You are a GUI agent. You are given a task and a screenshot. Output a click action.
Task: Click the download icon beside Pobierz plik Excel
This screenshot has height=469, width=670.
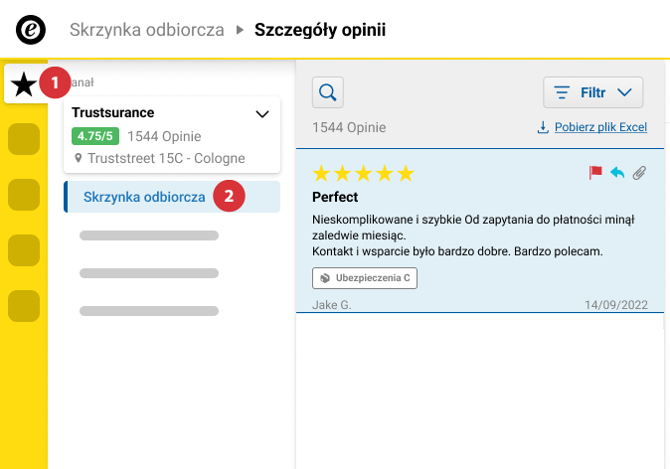(x=543, y=127)
